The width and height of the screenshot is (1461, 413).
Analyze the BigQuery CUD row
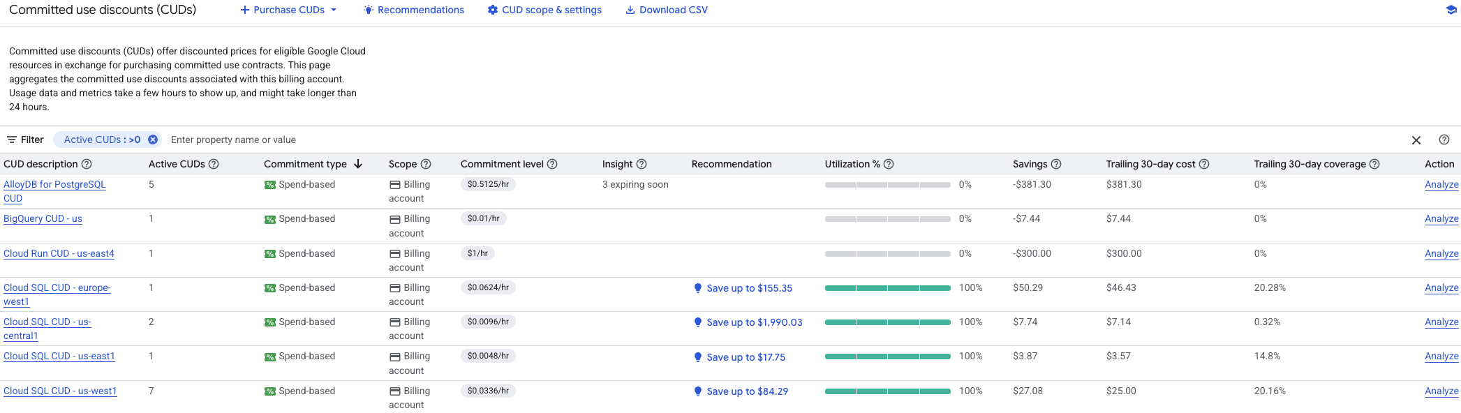(1441, 218)
